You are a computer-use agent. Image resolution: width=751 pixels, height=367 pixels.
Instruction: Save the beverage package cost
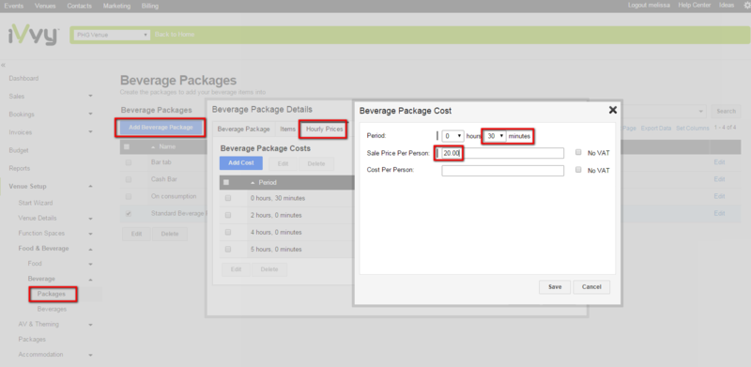555,287
